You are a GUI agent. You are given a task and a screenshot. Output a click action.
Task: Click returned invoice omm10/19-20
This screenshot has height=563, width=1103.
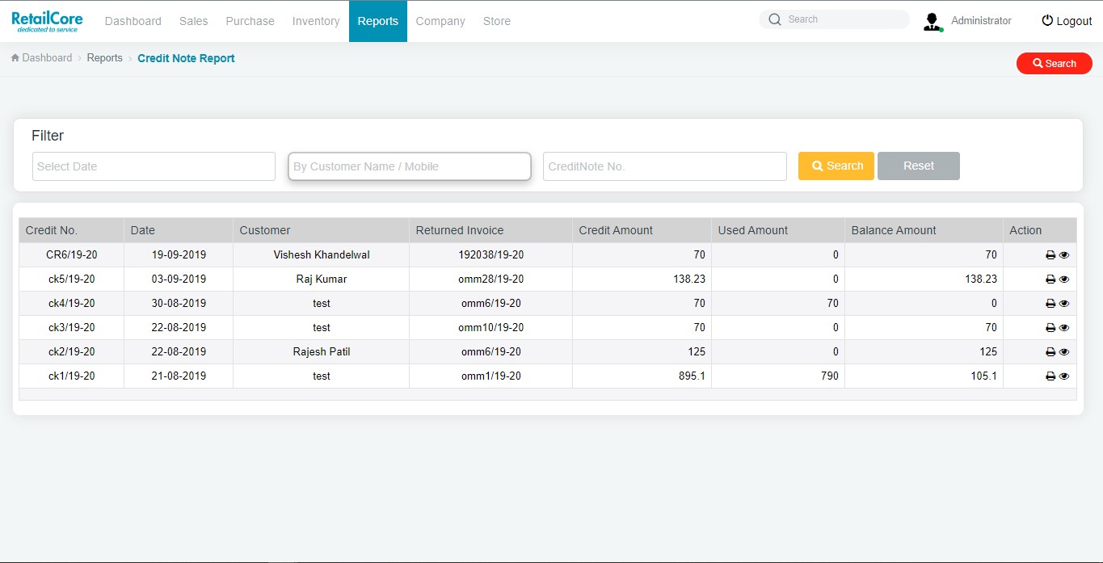pyautogui.click(x=491, y=328)
